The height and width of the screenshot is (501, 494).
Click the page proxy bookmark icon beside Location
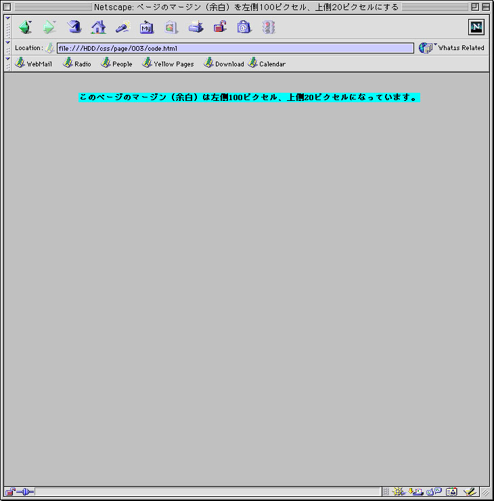(50, 48)
